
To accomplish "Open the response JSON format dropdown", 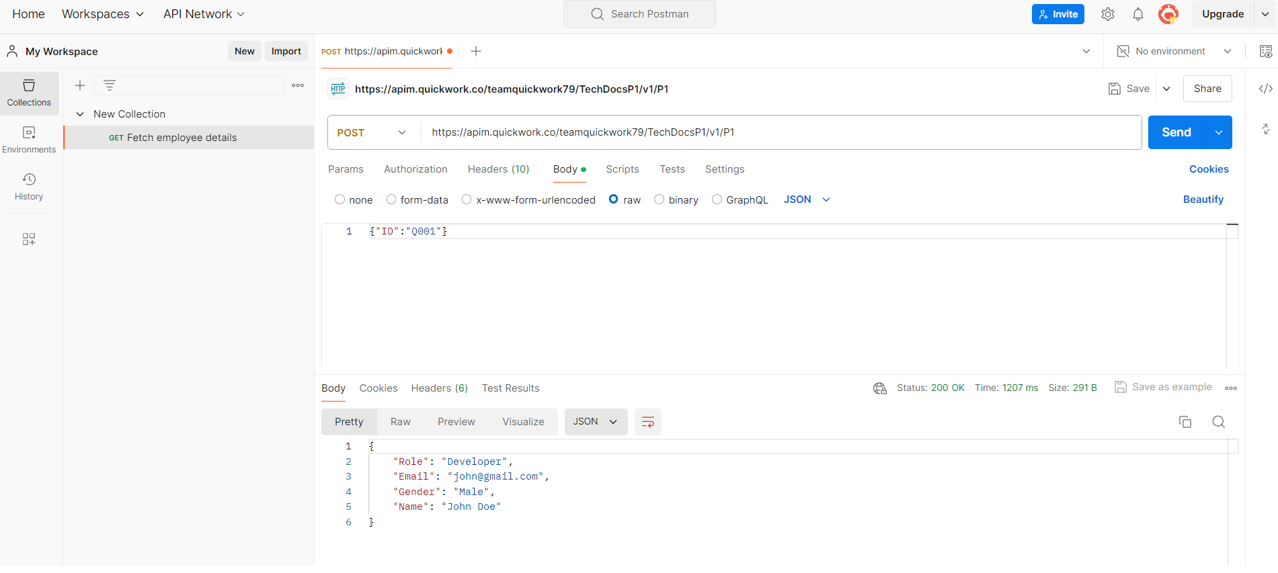I will pyautogui.click(x=596, y=422).
